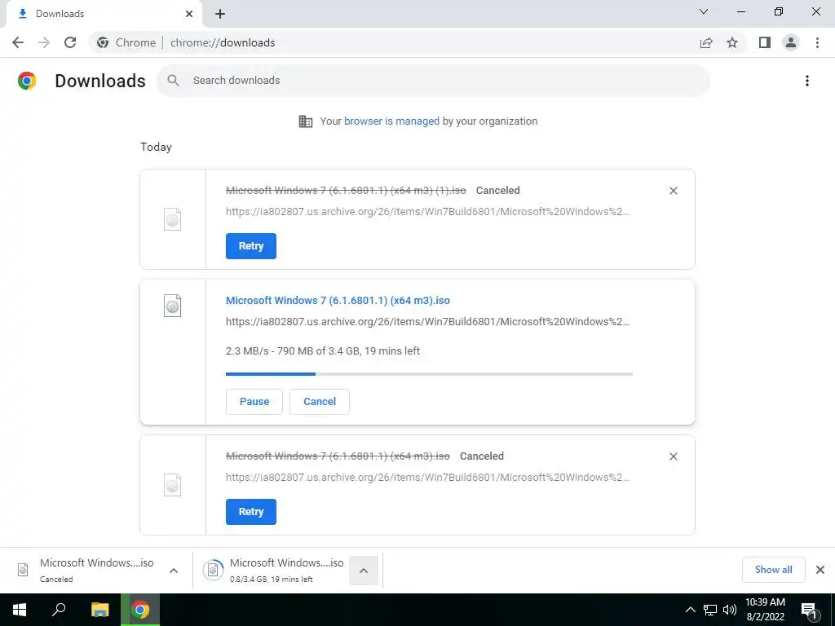Click the source URL of the (1).iso download
This screenshot has height=626, width=835.
pos(427,211)
